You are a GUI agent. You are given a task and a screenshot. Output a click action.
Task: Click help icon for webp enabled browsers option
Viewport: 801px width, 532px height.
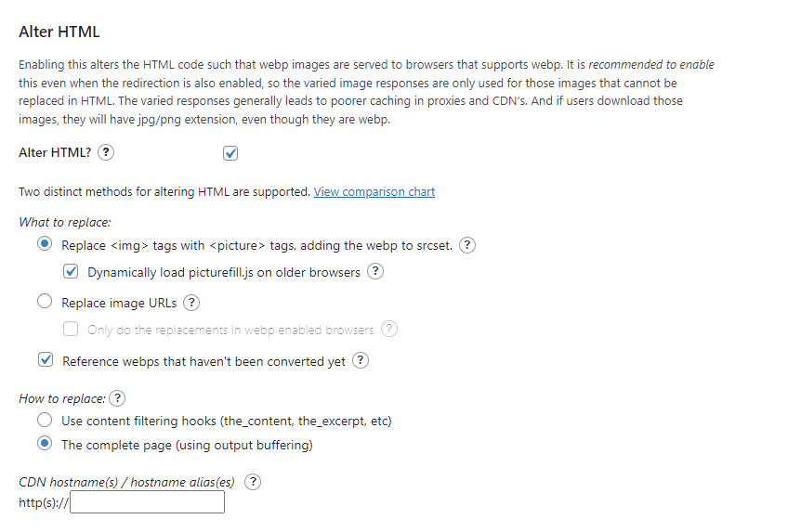[x=388, y=329]
